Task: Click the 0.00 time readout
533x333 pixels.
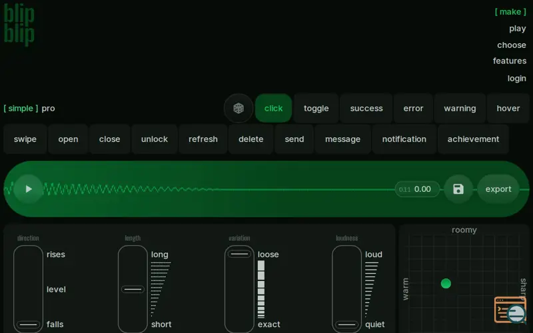Action: pyautogui.click(x=422, y=189)
